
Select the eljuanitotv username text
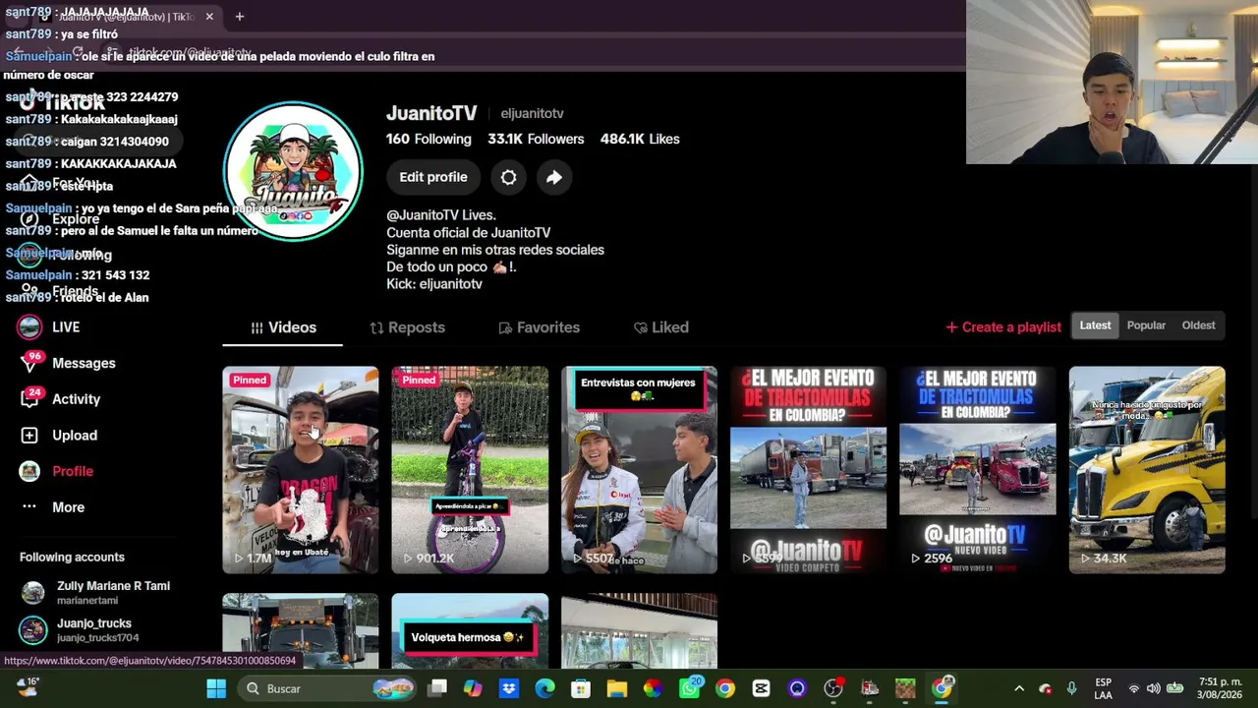(x=532, y=114)
